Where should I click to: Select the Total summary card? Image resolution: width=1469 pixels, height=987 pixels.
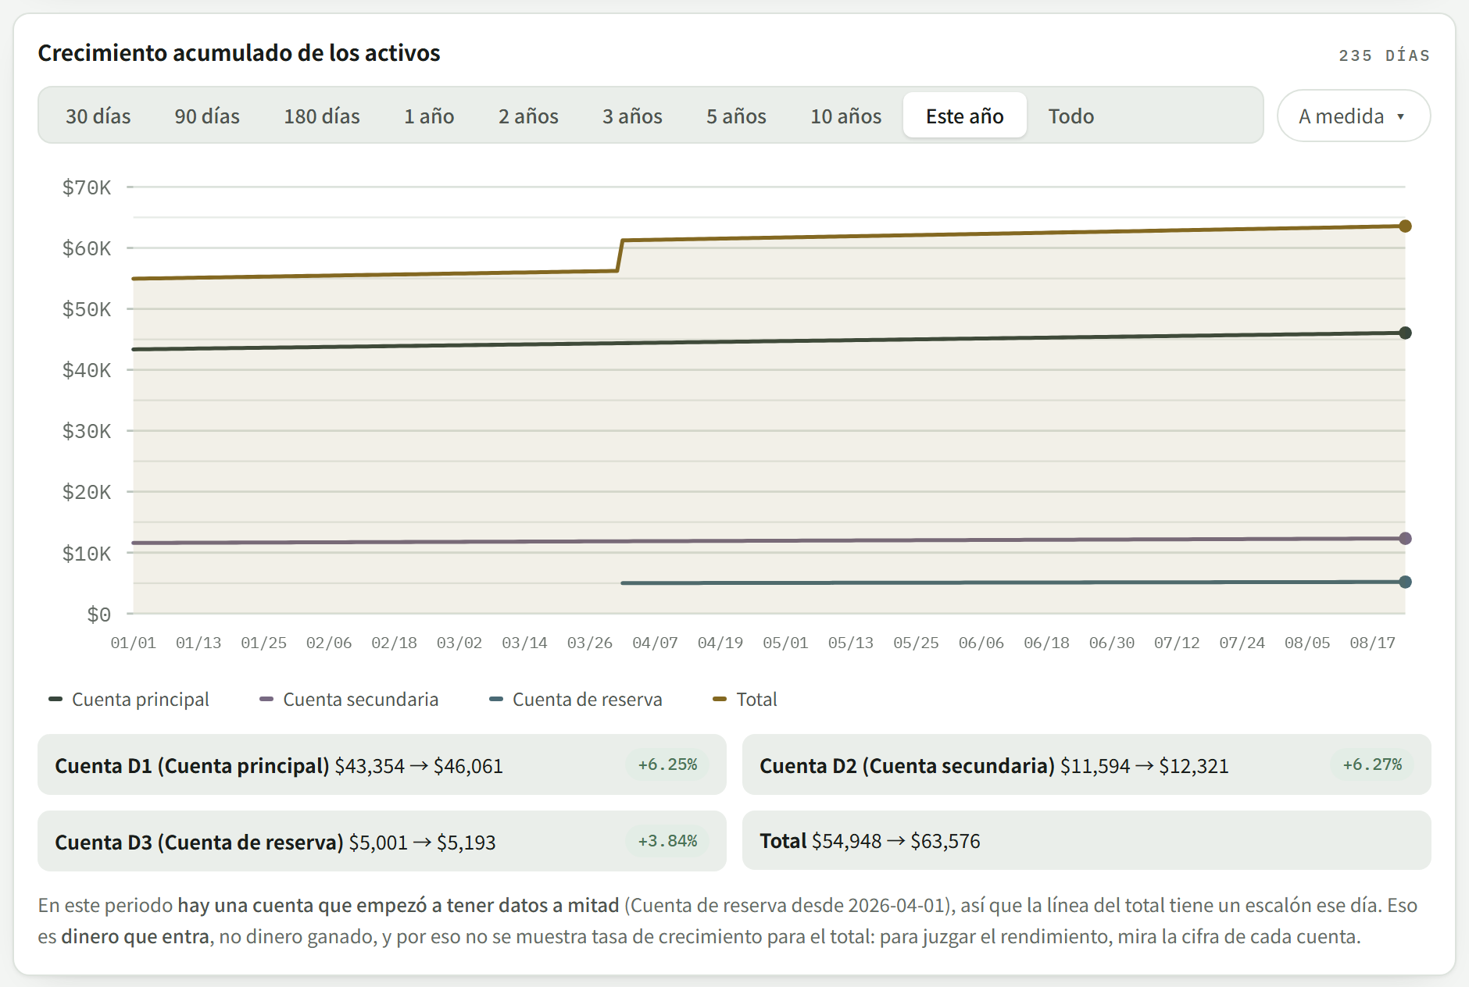(x=1086, y=840)
